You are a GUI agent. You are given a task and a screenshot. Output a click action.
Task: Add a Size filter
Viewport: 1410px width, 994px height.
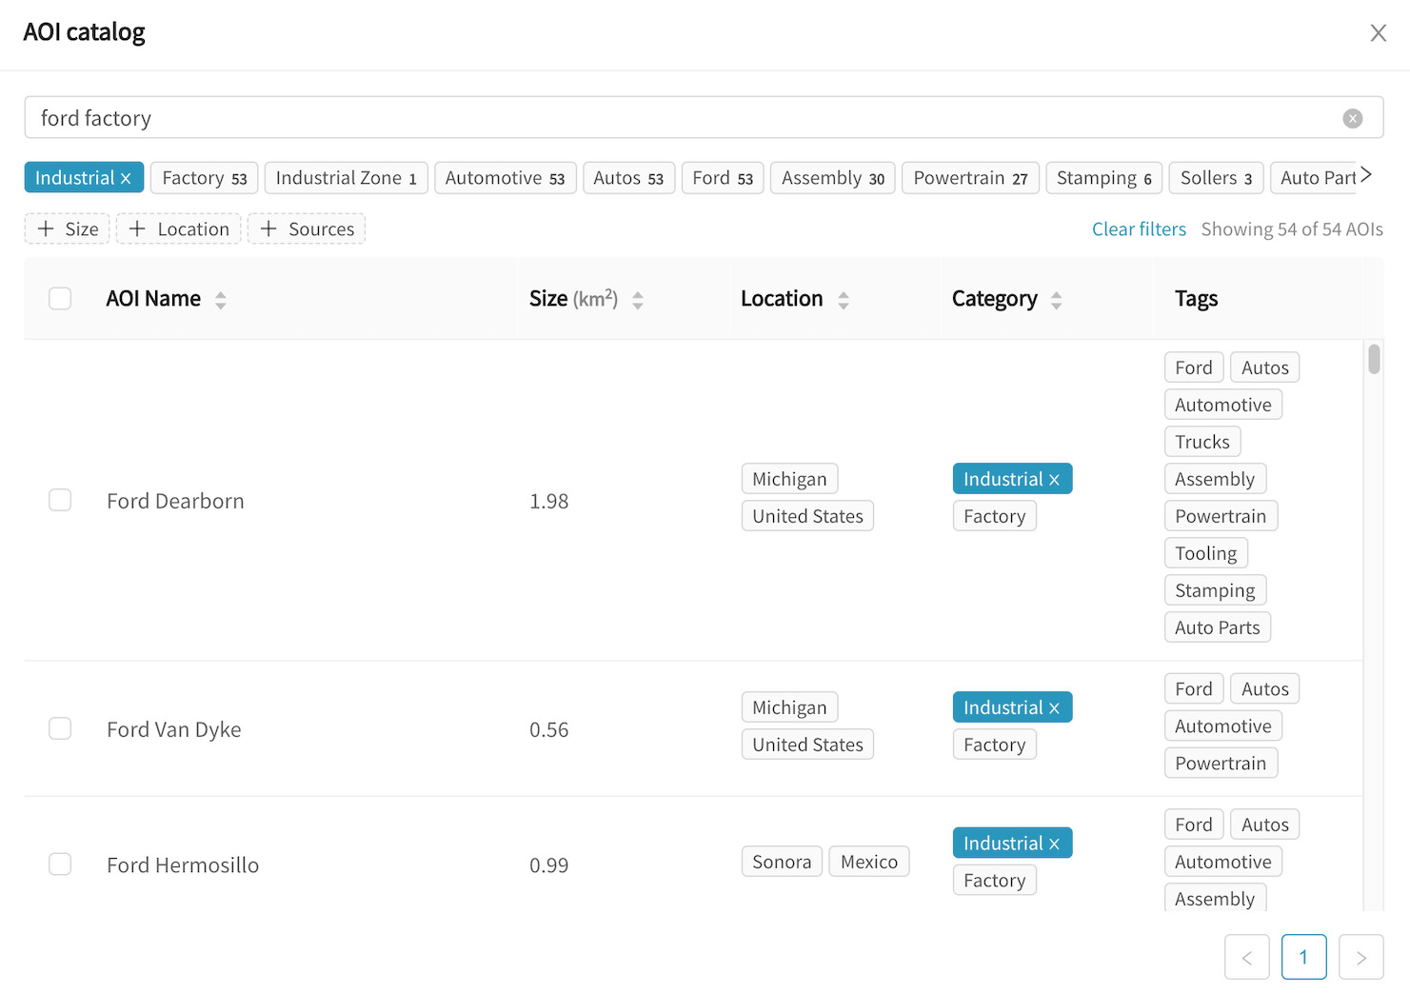click(68, 229)
